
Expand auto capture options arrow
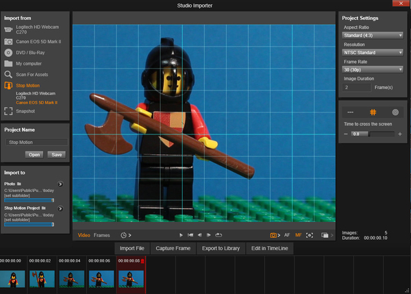pos(129,235)
